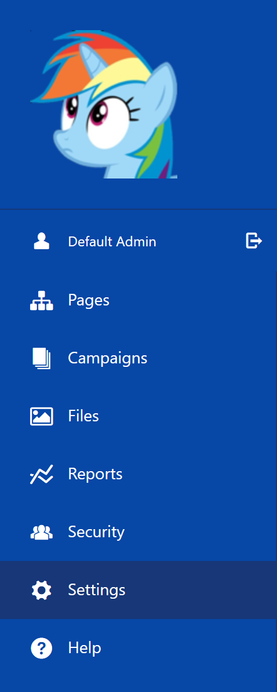277x692 pixels.
Task: Click the Security users group icon
Action: tap(42, 532)
